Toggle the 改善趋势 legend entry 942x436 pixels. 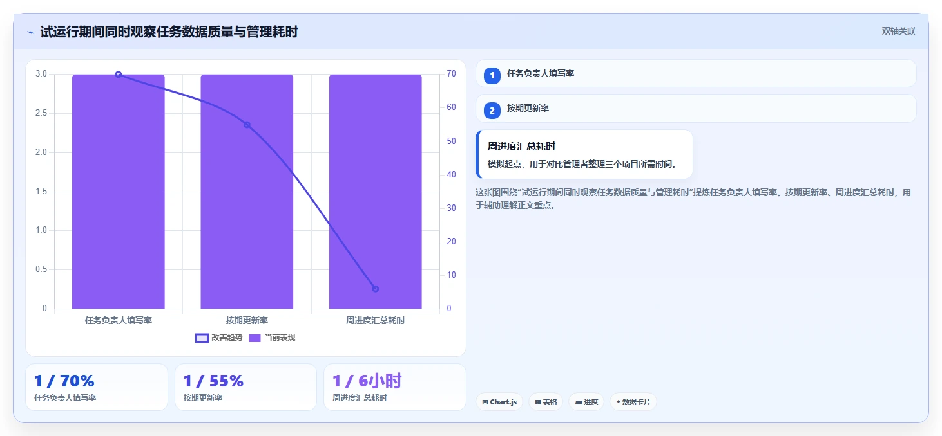[219, 338]
